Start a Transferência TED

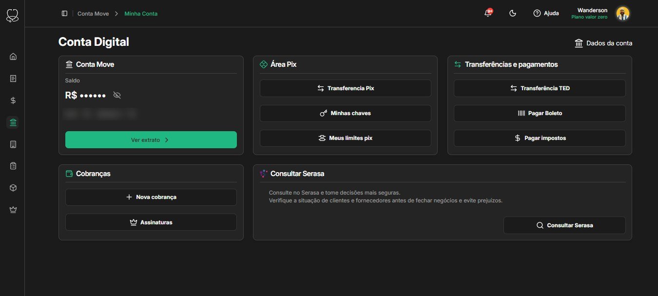[x=540, y=88]
